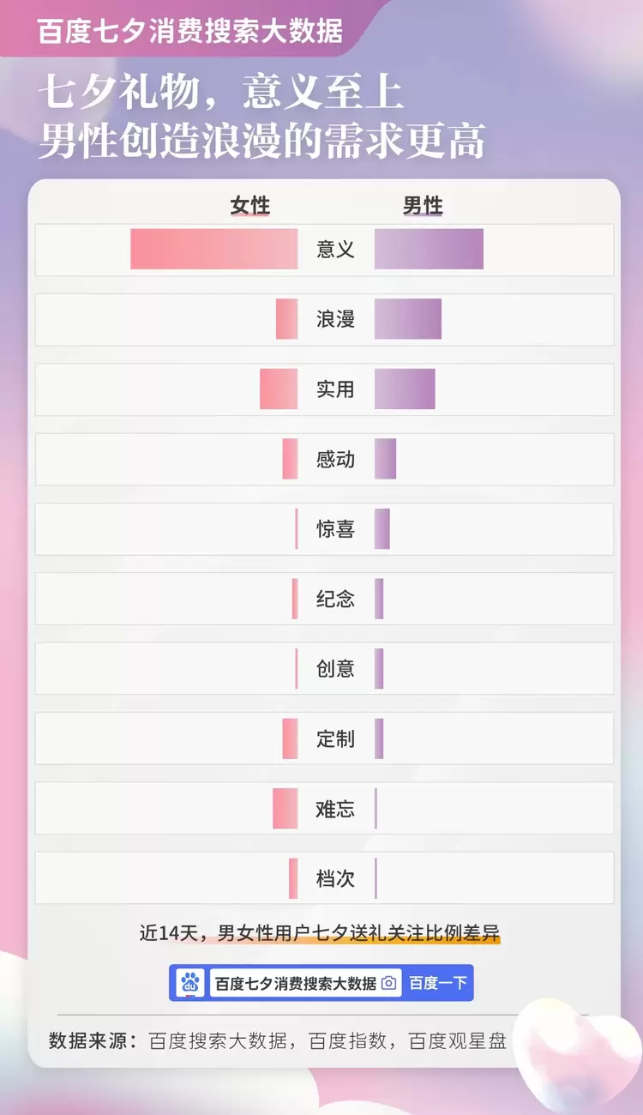Click the pink female bar for 意义
The height and width of the screenshot is (1115, 643).
[213, 250]
